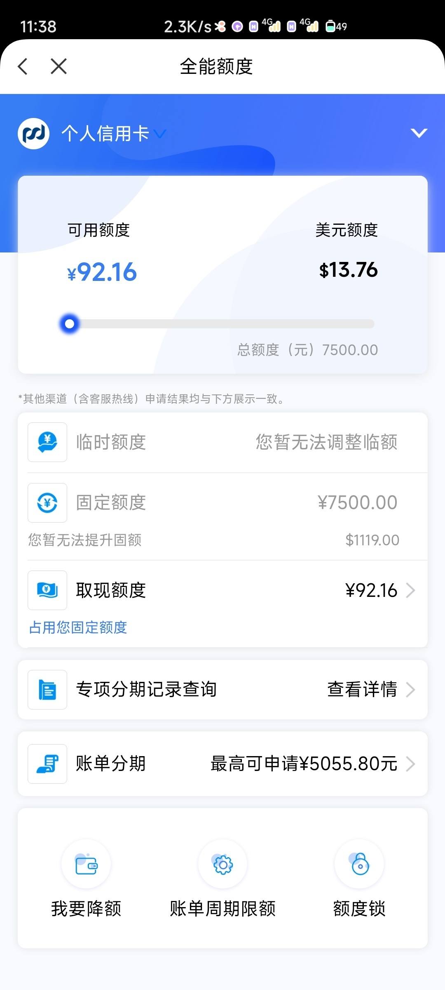The width and height of the screenshot is (445, 990).
Task: Click the credit usage slider handle
Action: click(x=70, y=324)
